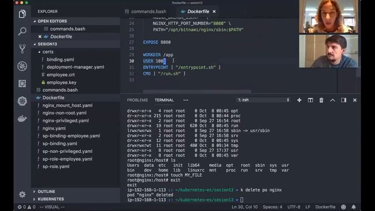This screenshot has height=211, width=375.
Task: Open the panel's more actions ellipsis
Action: coord(186,100)
